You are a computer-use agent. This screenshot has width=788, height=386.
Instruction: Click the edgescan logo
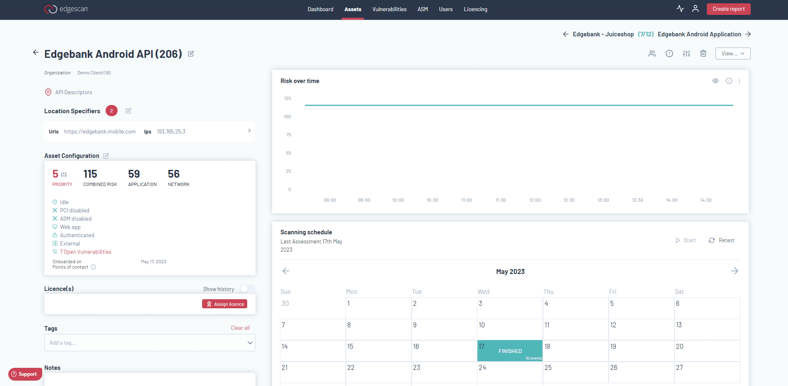point(66,9)
